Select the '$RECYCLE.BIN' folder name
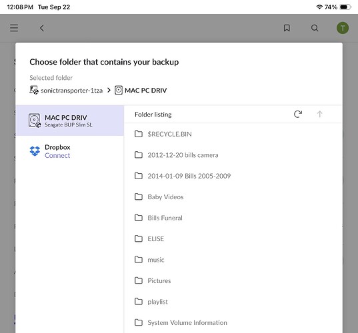The height and width of the screenshot is (333, 358). pos(169,134)
